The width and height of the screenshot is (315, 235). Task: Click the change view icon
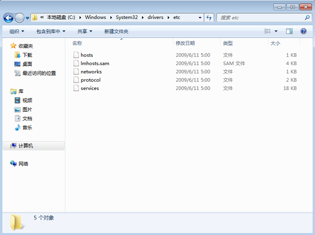pyautogui.click(x=268, y=31)
